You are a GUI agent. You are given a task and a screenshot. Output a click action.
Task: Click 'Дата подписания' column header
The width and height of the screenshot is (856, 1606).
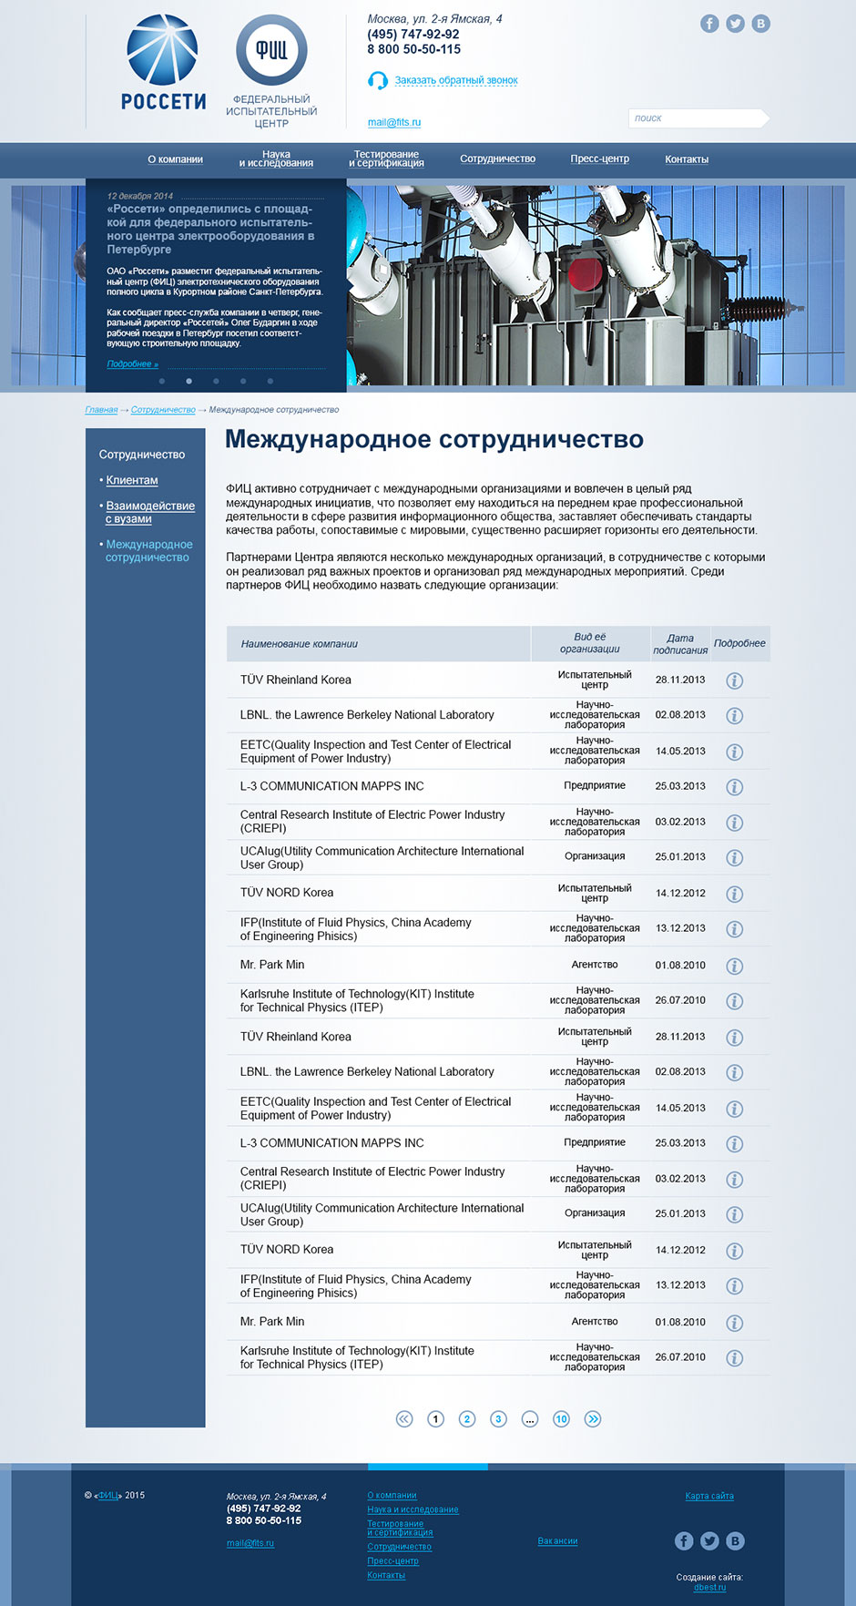tap(680, 644)
